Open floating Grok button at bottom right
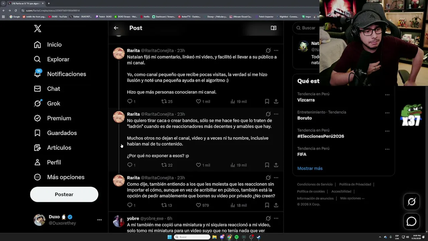The height and width of the screenshot is (241, 428). tap(411, 202)
